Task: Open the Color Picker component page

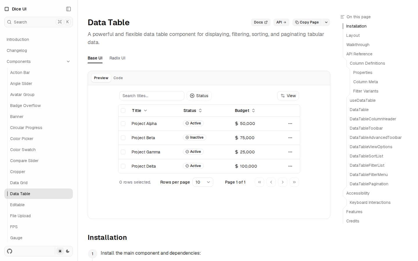Action: click(x=39, y=139)
